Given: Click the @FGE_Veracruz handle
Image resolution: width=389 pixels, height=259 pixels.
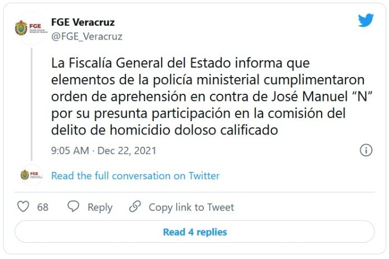Looking at the screenshot, I should click(x=86, y=36).
